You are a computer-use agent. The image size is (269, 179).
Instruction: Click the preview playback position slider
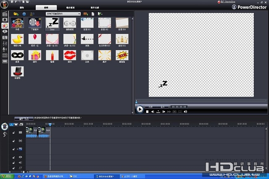click(x=201, y=101)
